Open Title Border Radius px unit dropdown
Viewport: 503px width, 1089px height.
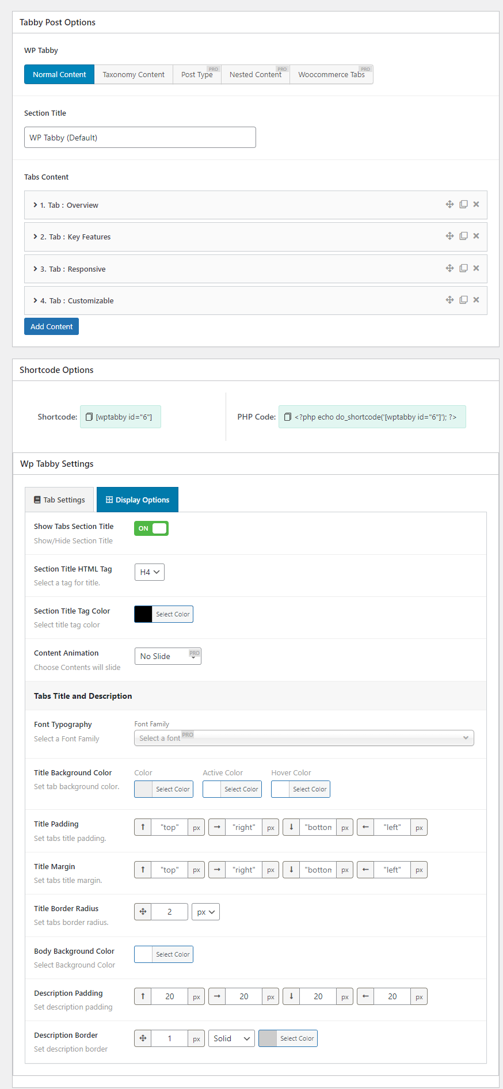205,912
